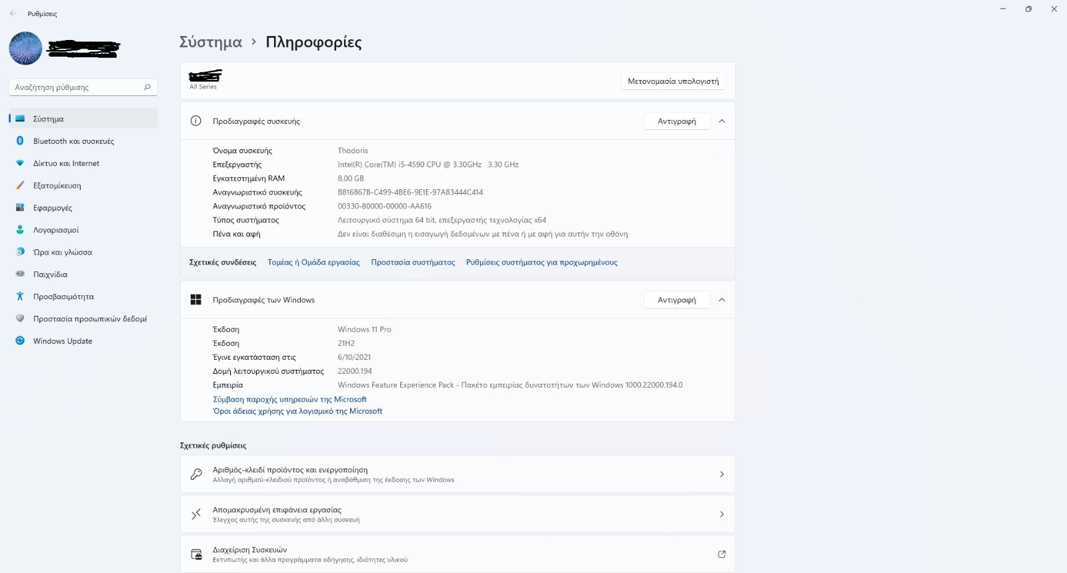Open the Εξατομίκευση settings page

point(83,185)
